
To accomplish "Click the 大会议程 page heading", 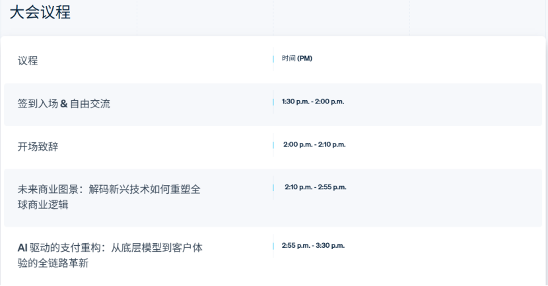I will [x=40, y=13].
